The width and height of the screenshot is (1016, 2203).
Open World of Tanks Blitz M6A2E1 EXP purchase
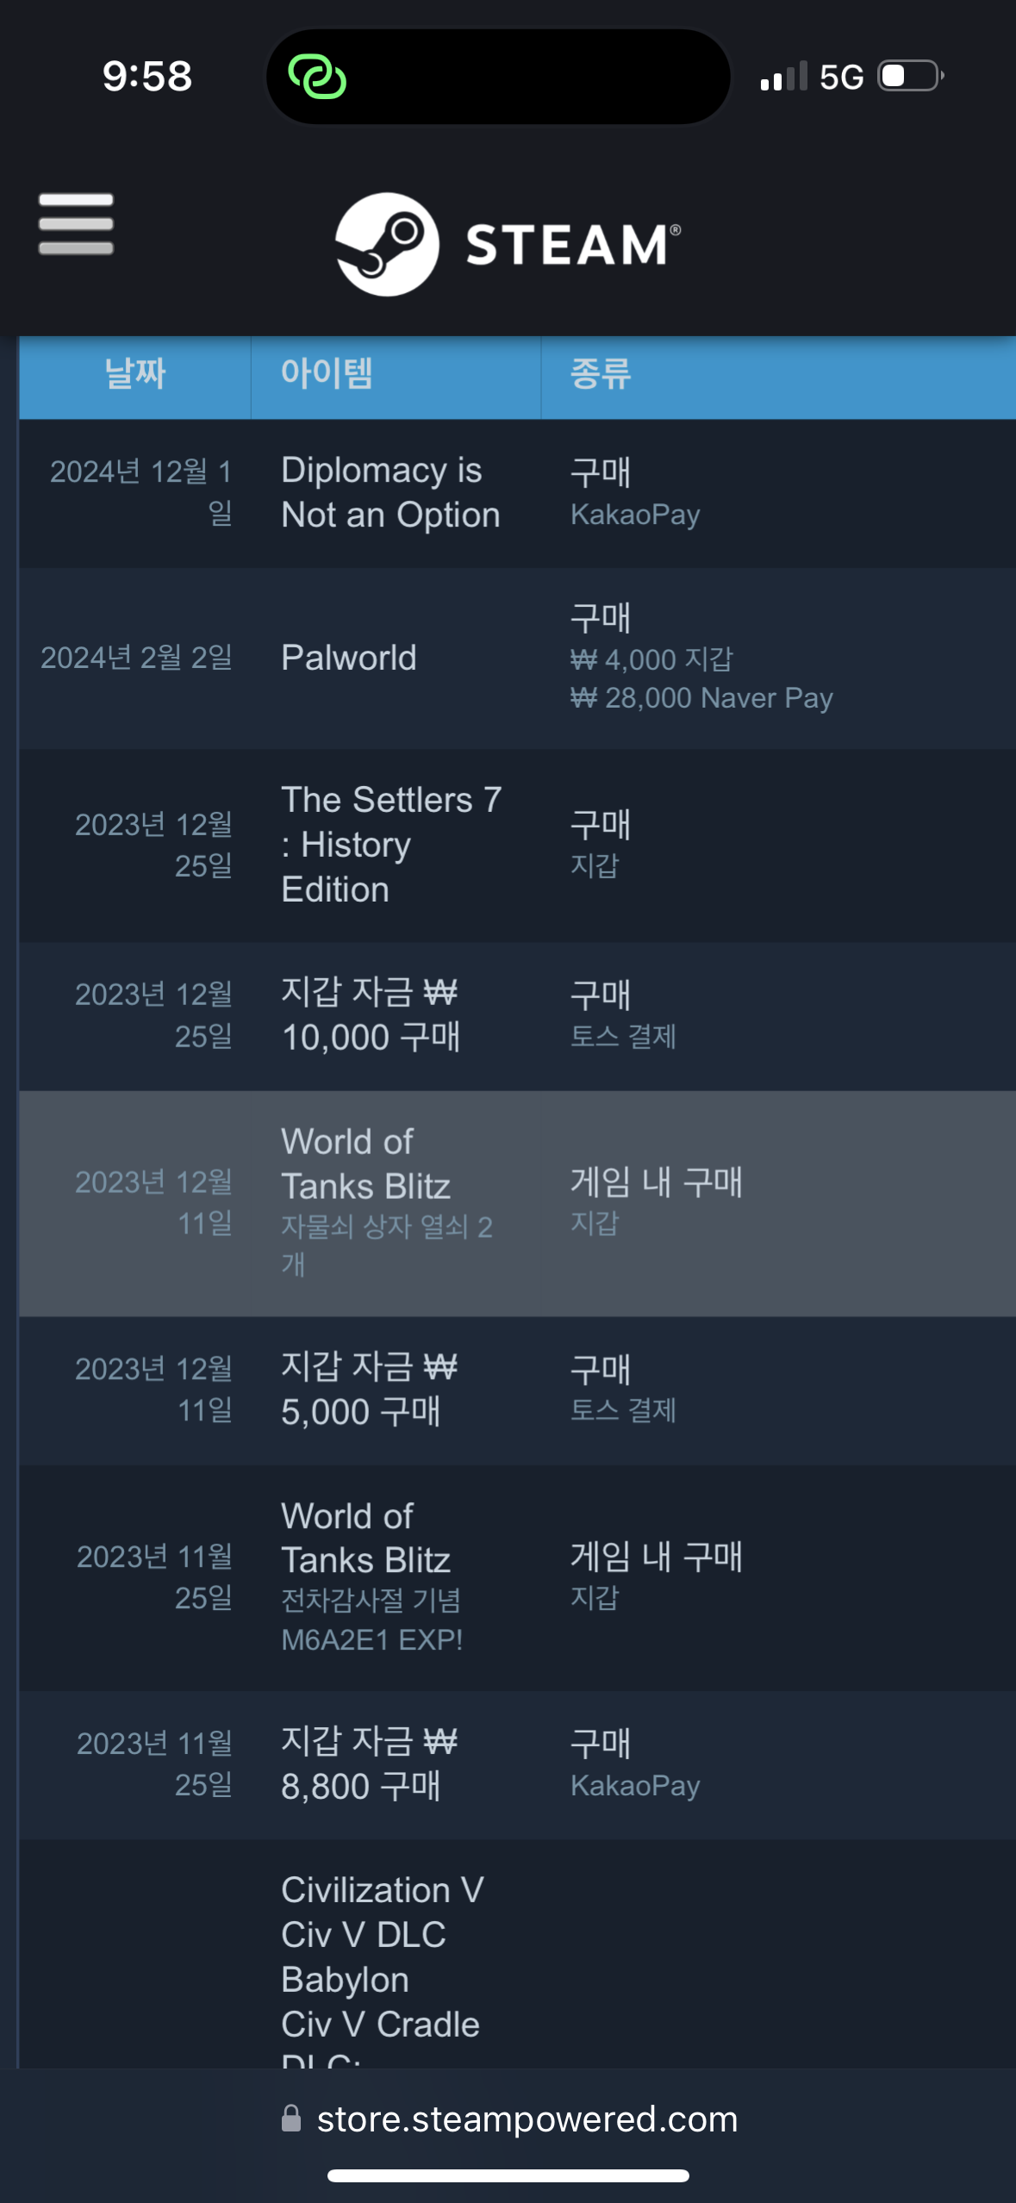[x=517, y=1577]
